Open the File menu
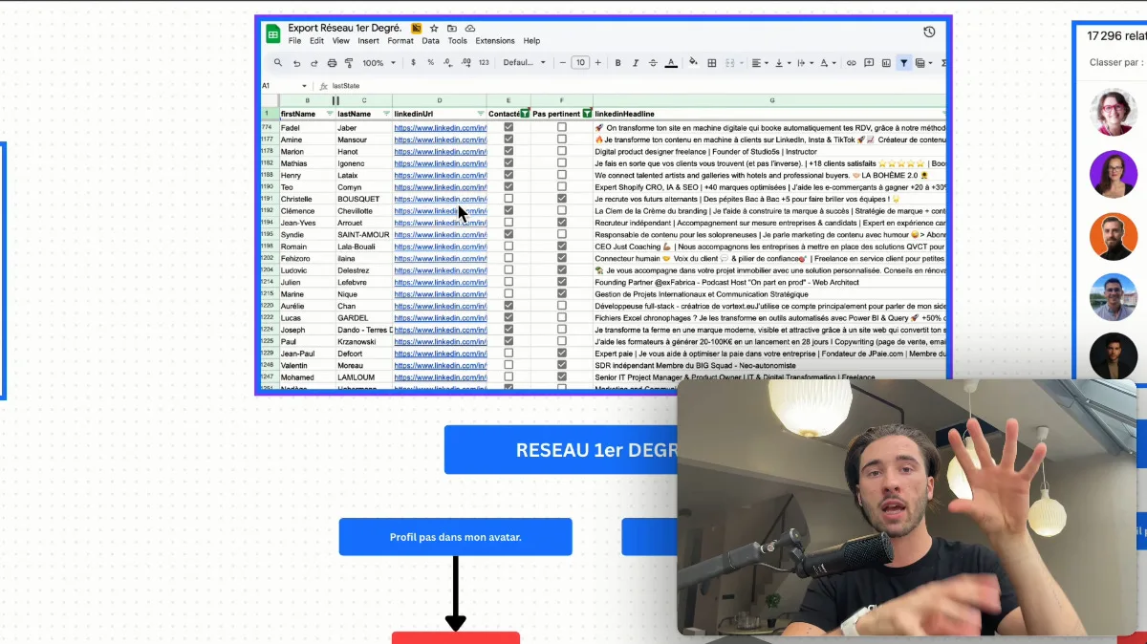 pos(294,41)
